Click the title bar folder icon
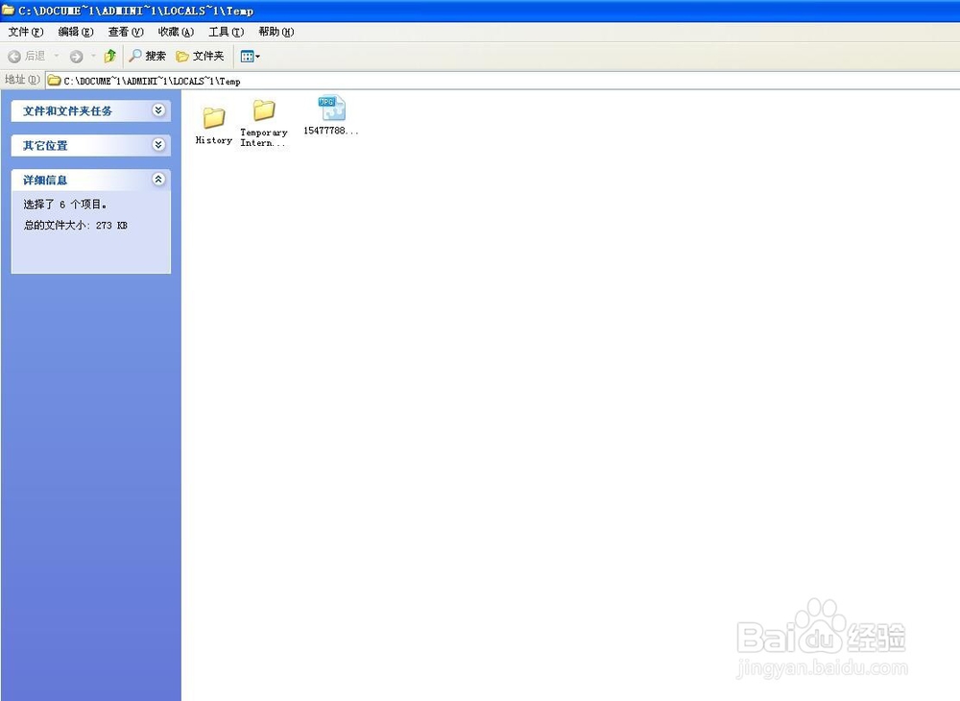Screen dimensions: 960x701 pyautogui.click(x=8, y=11)
